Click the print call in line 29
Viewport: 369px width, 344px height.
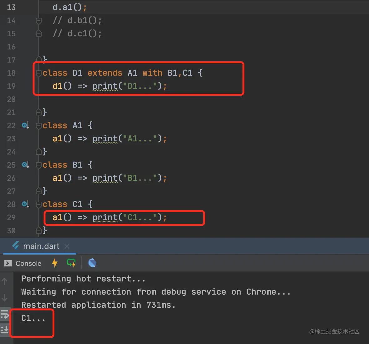click(x=105, y=217)
